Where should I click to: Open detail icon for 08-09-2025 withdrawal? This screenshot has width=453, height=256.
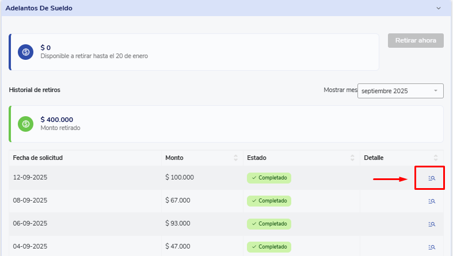(432, 201)
